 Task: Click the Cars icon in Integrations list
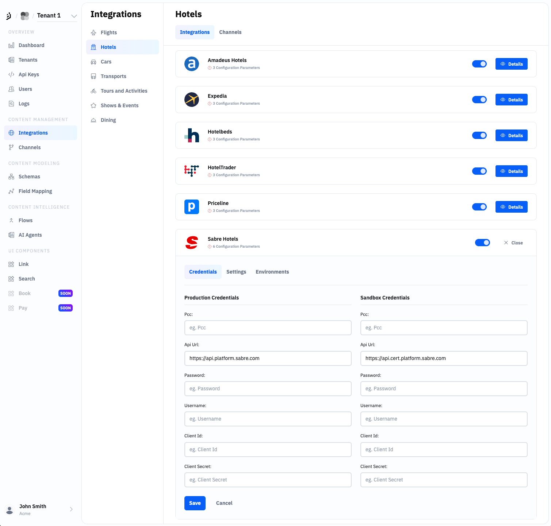click(x=93, y=62)
